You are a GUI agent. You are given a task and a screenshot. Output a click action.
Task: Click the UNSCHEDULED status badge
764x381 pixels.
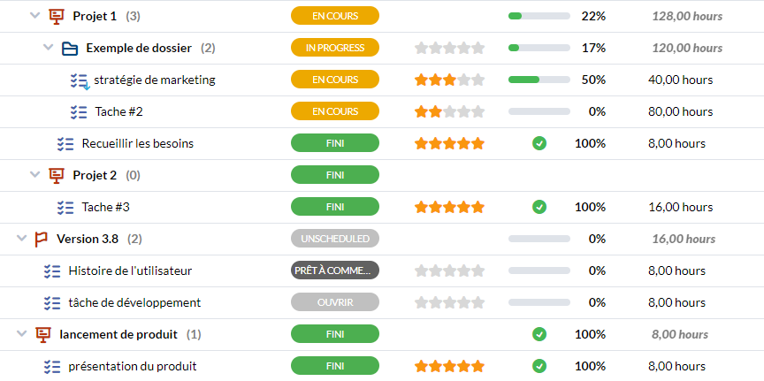pos(335,239)
